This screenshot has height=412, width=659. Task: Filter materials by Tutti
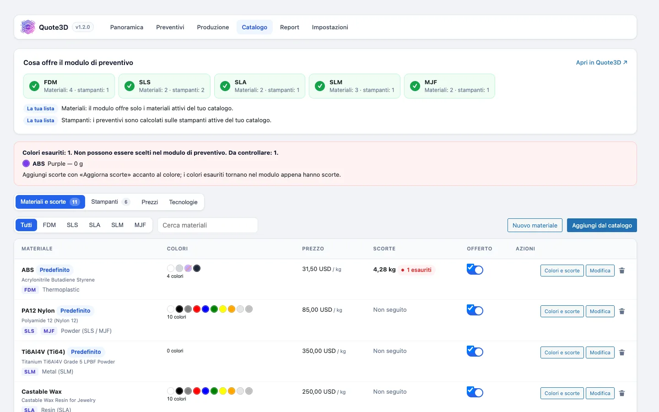[26, 225]
